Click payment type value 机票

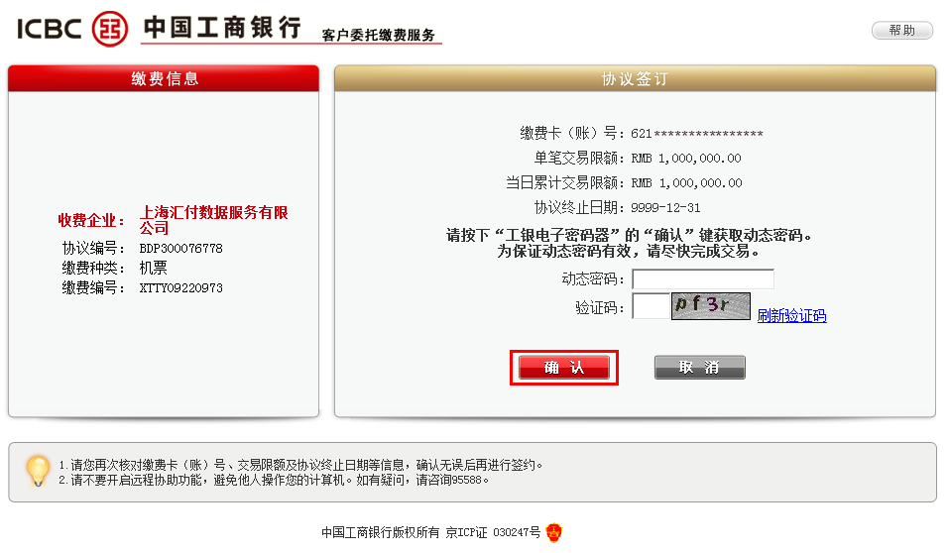click(153, 268)
